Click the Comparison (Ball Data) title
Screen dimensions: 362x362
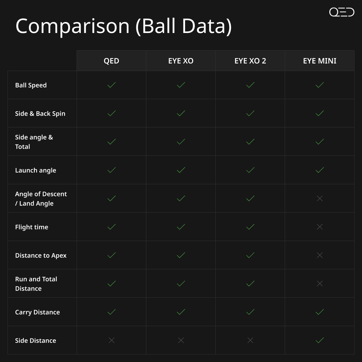(123, 26)
